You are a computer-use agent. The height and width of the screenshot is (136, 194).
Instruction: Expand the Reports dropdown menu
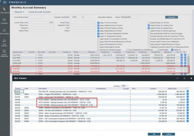pyautogui.click(x=19, y=12)
